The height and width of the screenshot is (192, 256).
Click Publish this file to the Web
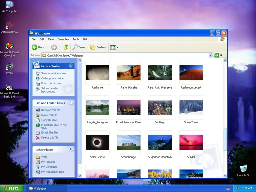[54, 126]
